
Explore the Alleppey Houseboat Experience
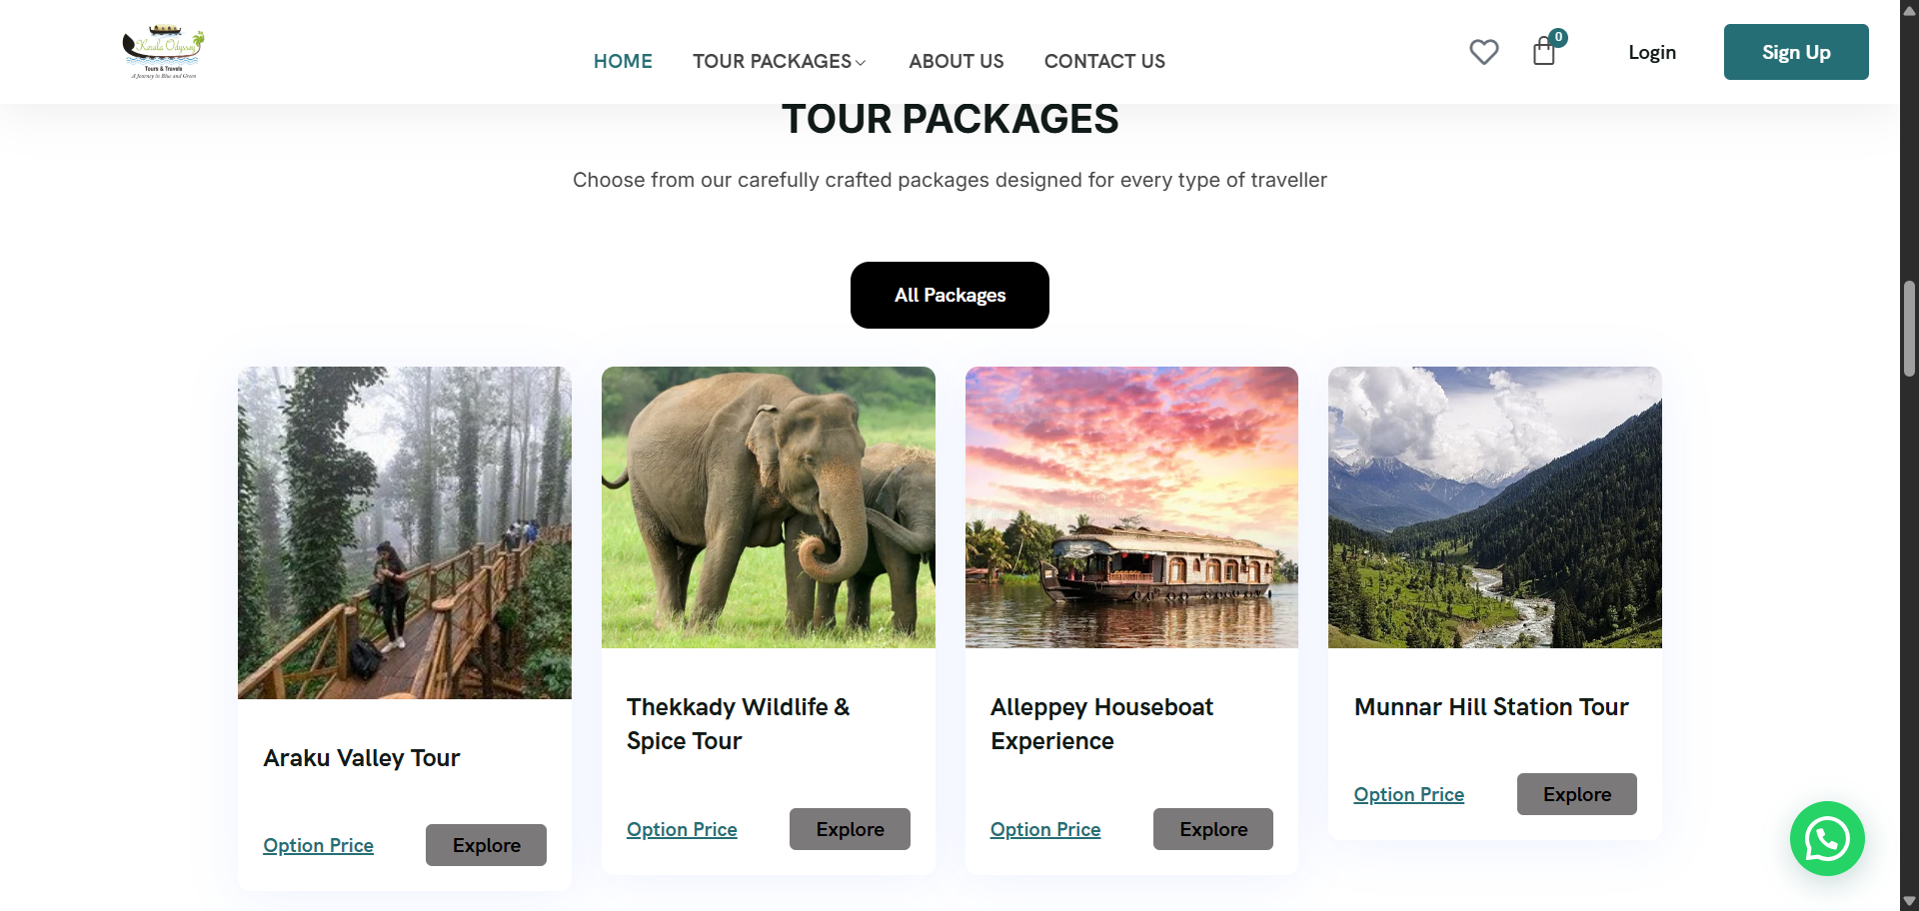(1212, 829)
